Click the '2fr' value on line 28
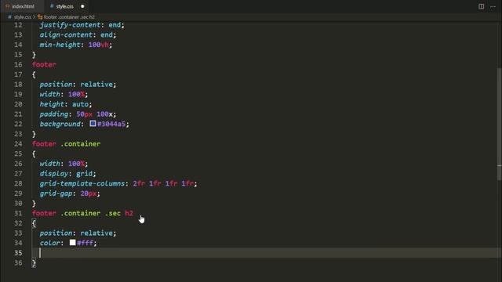Viewport: 502px width, 282px height. (139, 183)
